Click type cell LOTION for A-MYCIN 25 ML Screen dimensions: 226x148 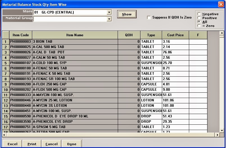coord(151,100)
